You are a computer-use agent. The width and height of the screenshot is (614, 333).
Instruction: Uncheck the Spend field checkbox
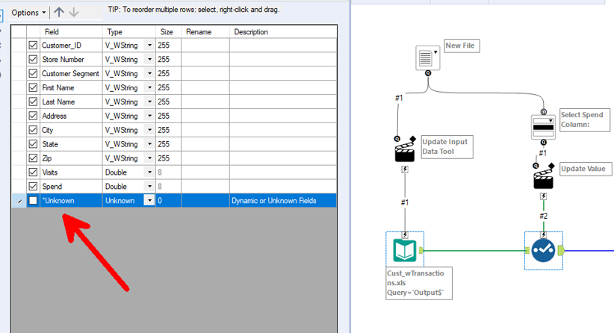pyautogui.click(x=33, y=186)
